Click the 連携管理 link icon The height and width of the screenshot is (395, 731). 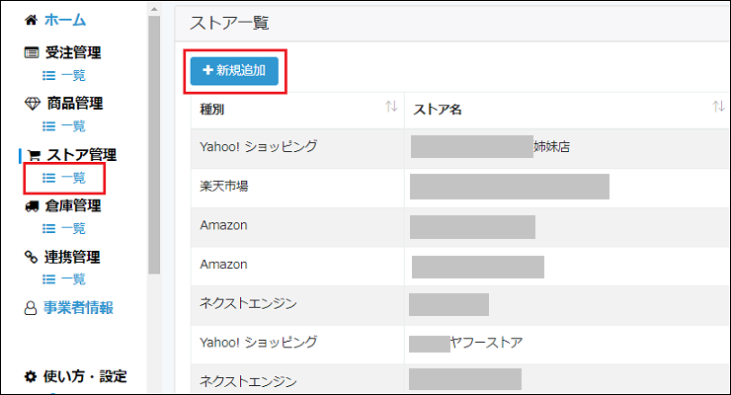(31, 258)
